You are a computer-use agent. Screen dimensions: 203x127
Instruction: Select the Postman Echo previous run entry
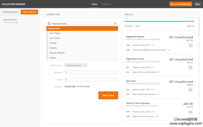[x=20, y=21]
